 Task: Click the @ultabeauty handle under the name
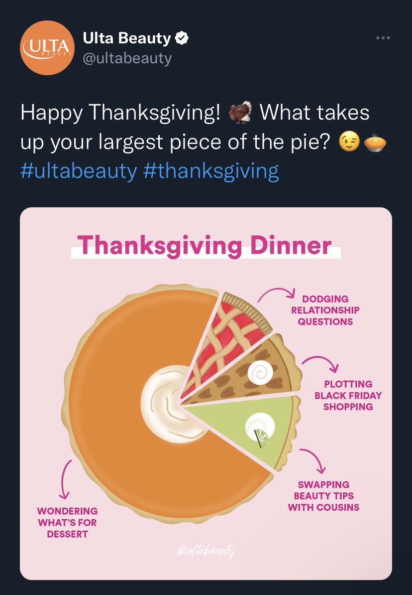click(x=127, y=58)
